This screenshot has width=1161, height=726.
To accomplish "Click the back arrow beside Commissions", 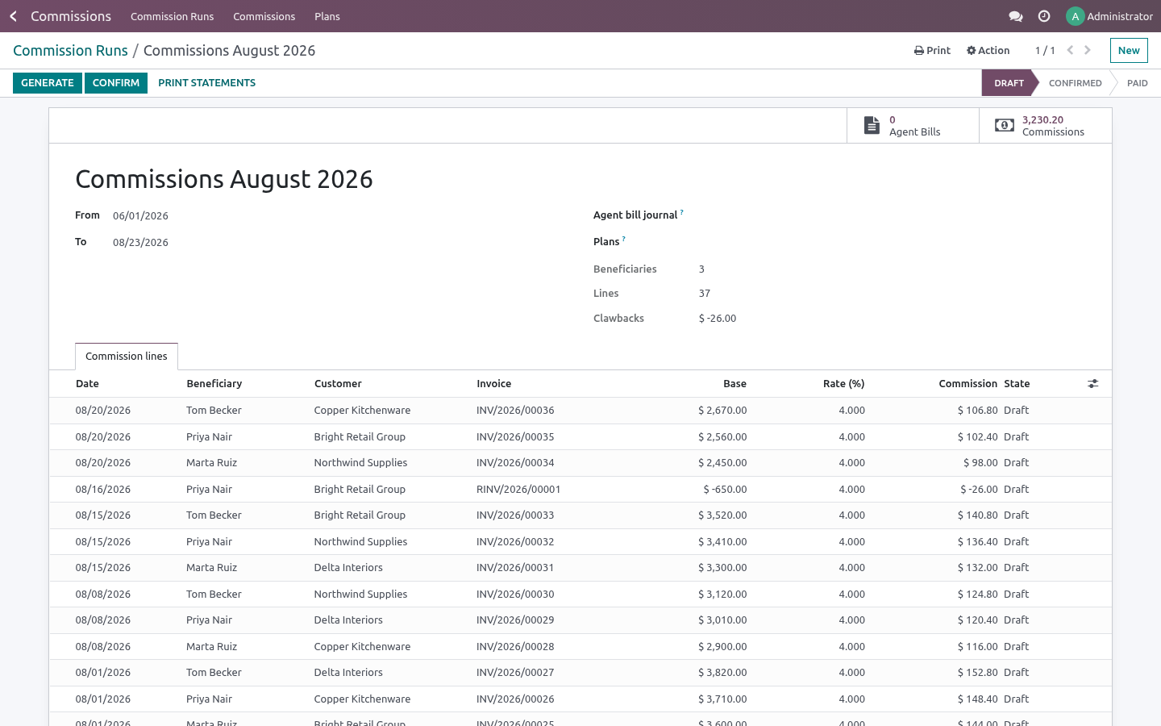I will (x=13, y=16).
